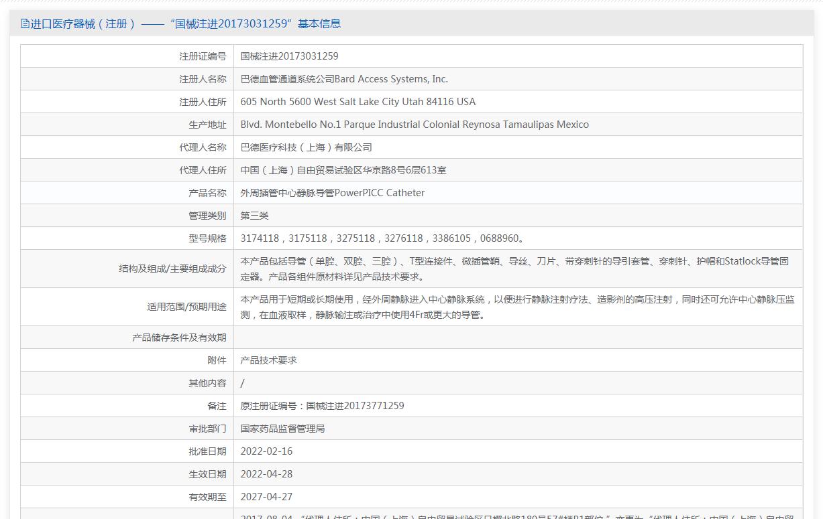This screenshot has width=823, height=519.
Task: Click agent name 巴德医疗科技（上海）有限公司
Action: tap(306, 147)
